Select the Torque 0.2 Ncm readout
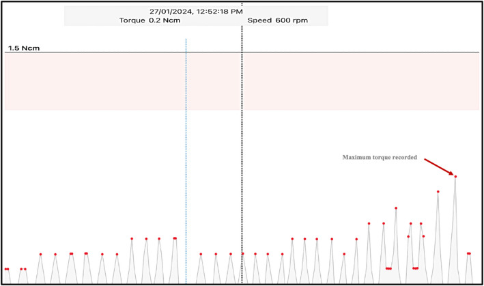 (150, 20)
